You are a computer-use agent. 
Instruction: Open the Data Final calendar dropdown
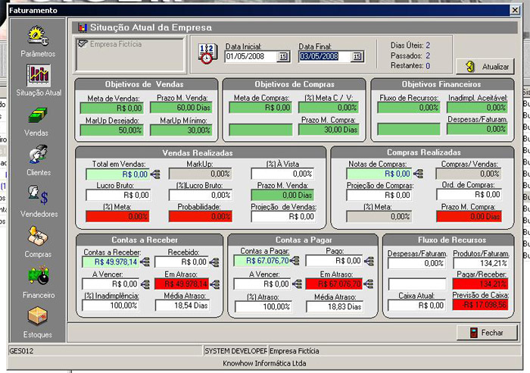[357, 56]
